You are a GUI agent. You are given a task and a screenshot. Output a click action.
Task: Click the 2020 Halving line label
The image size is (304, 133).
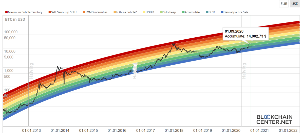[x=244, y=71]
